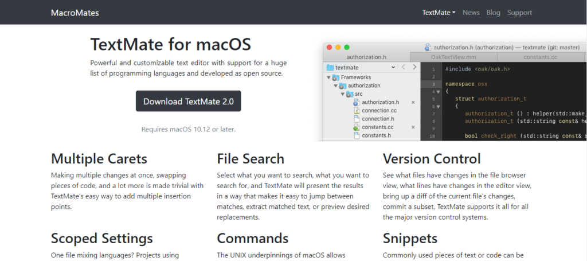The image size is (587, 261).
Task: Open the MacroMates home link
Action: pos(75,13)
